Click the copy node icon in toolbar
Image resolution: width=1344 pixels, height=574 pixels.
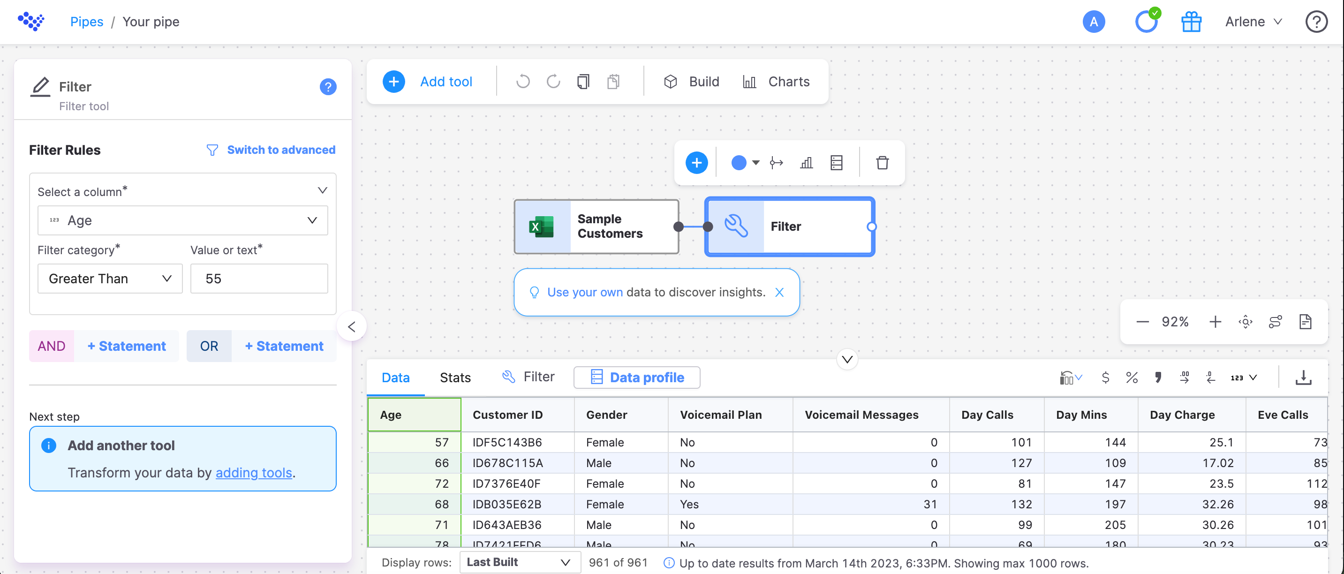pos(583,82)
